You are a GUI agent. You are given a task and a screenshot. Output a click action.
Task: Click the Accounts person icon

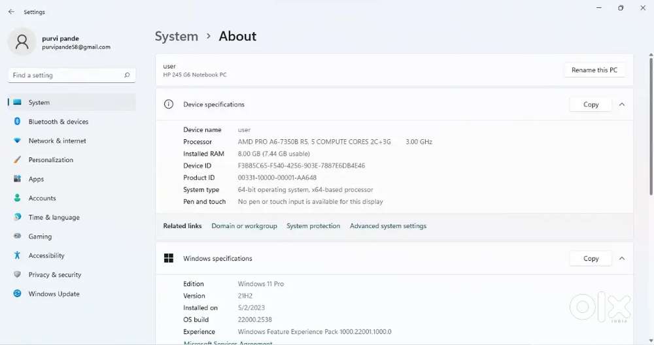click(17, 198)
